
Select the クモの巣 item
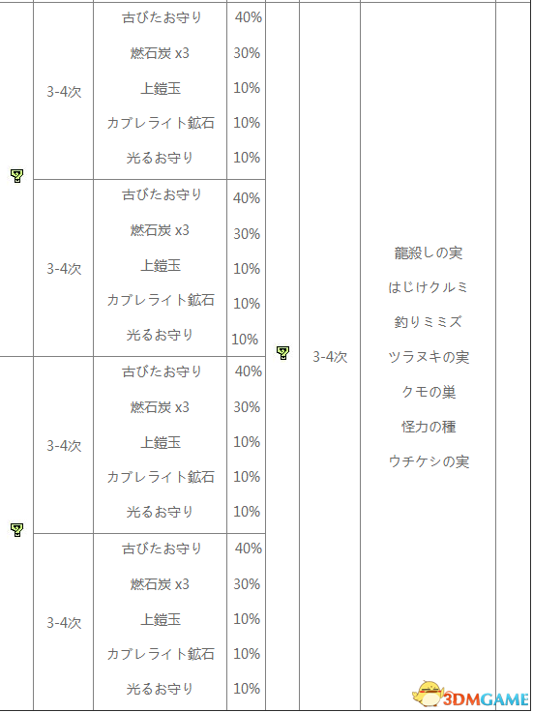[429, 392]
